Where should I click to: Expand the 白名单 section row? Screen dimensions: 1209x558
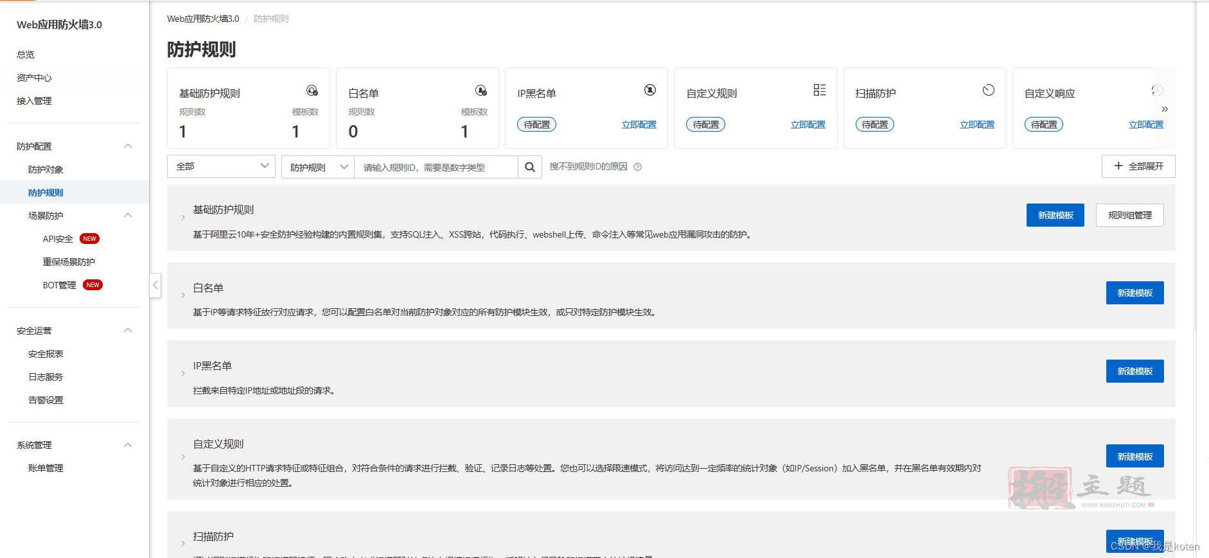(183, 295)
